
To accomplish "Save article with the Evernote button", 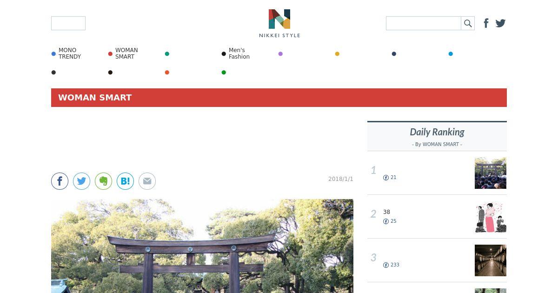I will (x=103, y=181).
